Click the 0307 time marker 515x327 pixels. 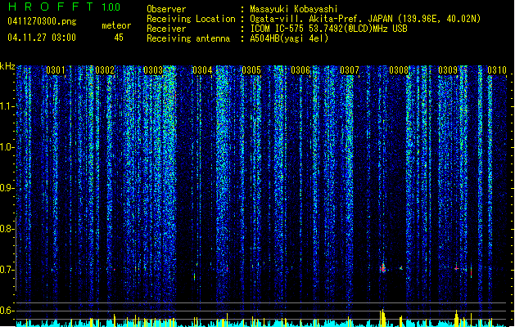coord(350,70)
